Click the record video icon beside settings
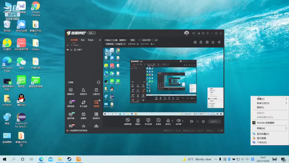The image size is (289, 163). pos(192,121)
